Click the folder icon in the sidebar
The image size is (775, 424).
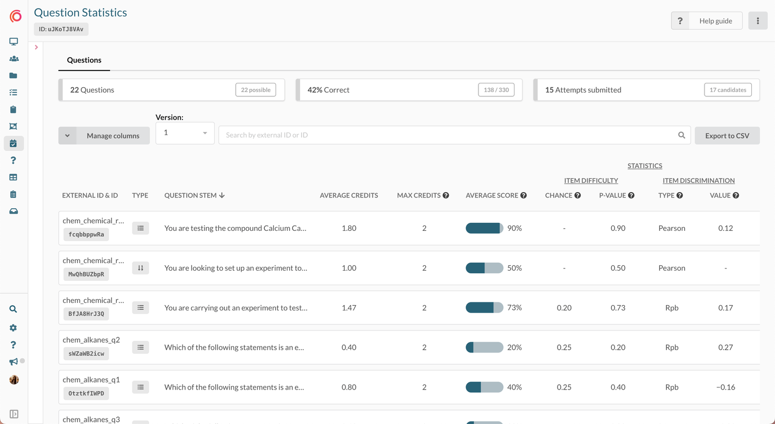click(13, 76)
